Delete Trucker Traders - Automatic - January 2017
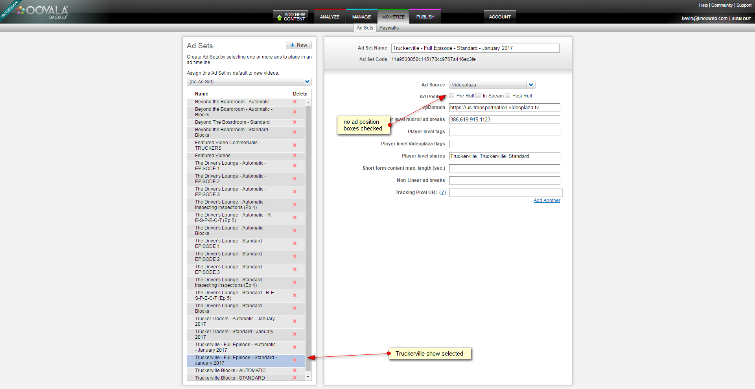Image resolution: width=755 pixels, height=389 pixels. click(295, 321)
